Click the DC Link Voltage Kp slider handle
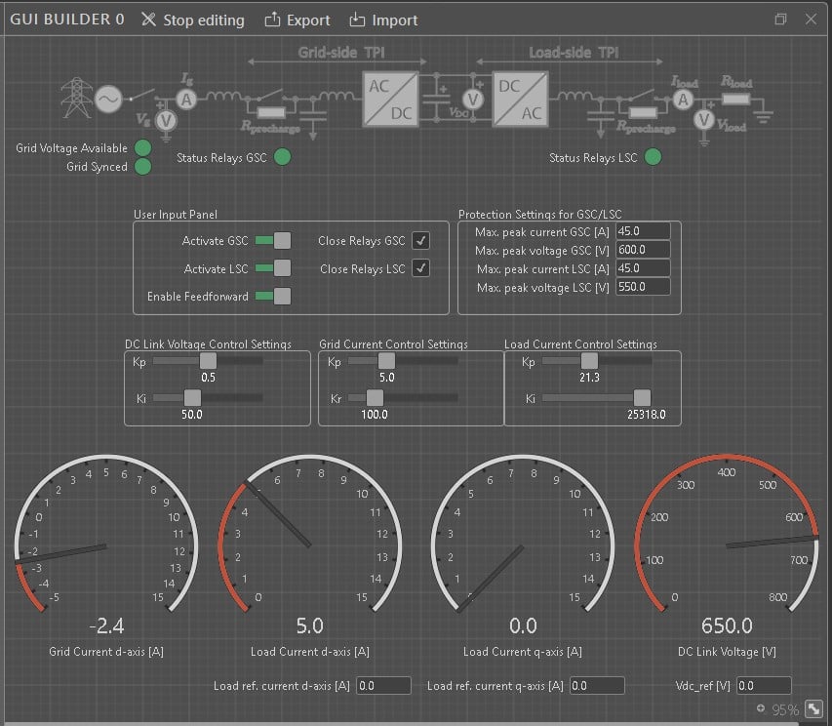 (207, 362)
